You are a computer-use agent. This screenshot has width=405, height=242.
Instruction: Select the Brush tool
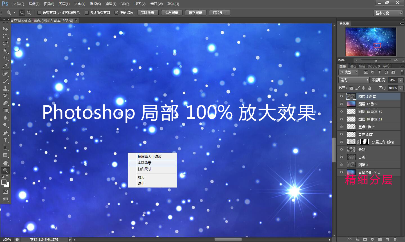(5, 81)
